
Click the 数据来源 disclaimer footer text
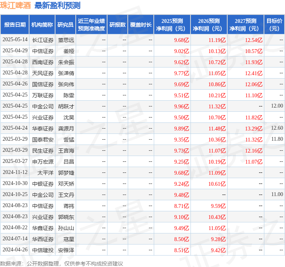pyautogui.click(x=62, y=263)
